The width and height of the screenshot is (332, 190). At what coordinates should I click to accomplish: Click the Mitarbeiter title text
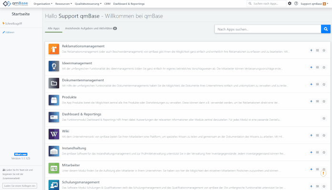[x=71, y=165]
